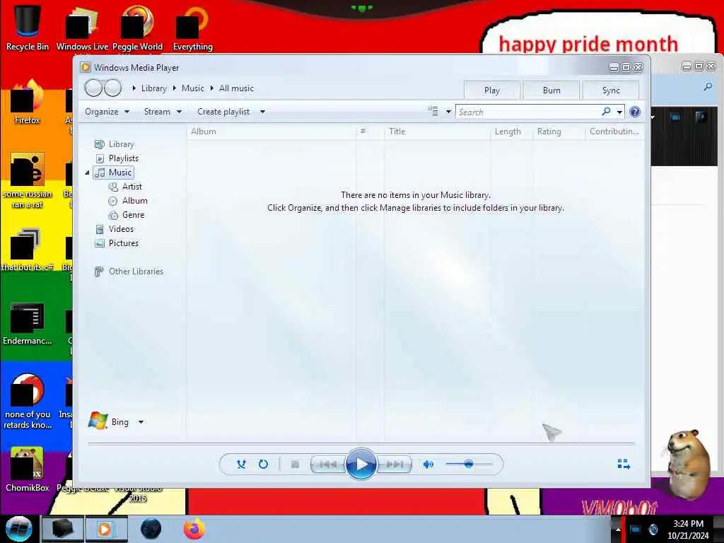Click search icon in background window
This screenshot has height=543, width=724.
pyautogui.click(x=708, y=87)
